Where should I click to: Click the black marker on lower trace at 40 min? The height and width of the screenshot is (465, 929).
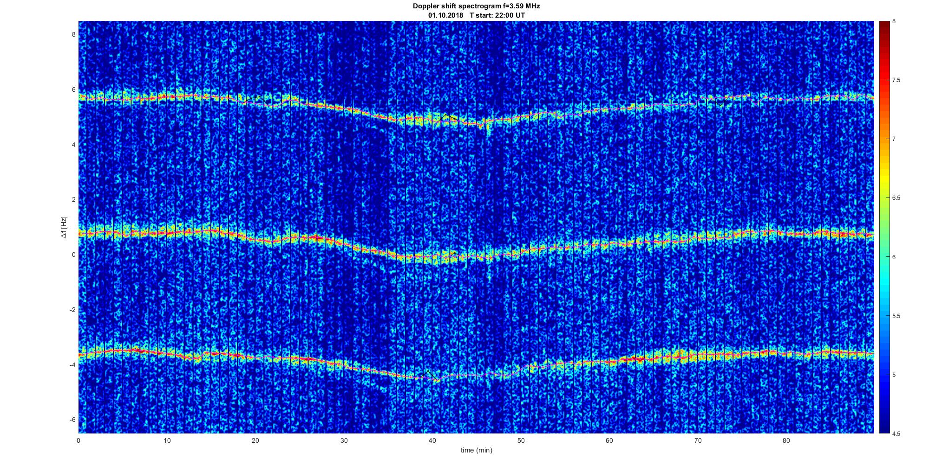point(428,375)
